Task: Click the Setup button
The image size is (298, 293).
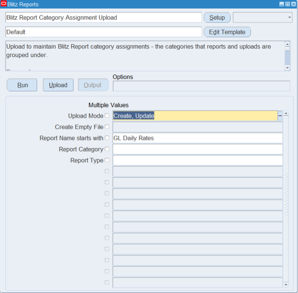Action: click(x=217, y=18)
